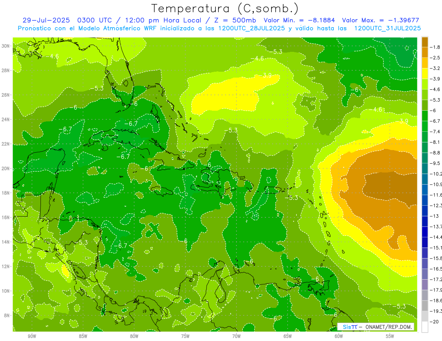Click the 22N latitude axis label
Image resolution: width=442 pixels, height=341 pixels.
pyautogui.click(x=6, y=144)
